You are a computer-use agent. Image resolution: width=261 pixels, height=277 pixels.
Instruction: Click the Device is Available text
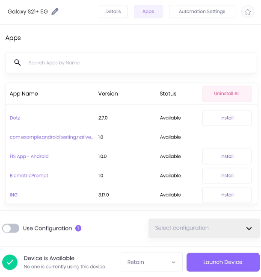click(49, 258)
